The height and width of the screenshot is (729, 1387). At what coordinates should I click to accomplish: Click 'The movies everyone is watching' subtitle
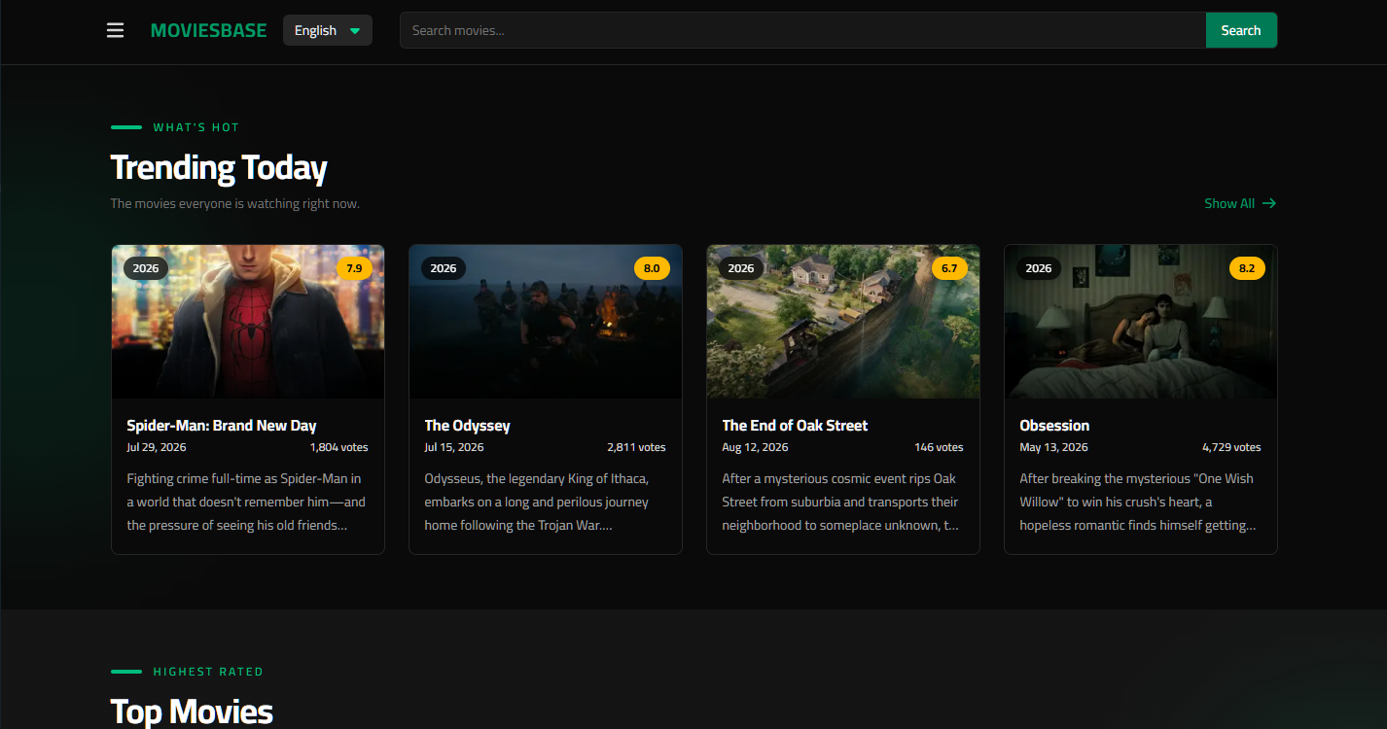[x=235, y=203]
